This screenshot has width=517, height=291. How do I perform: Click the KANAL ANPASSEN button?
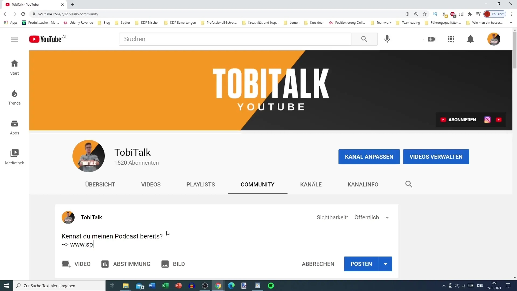point(369,157)
